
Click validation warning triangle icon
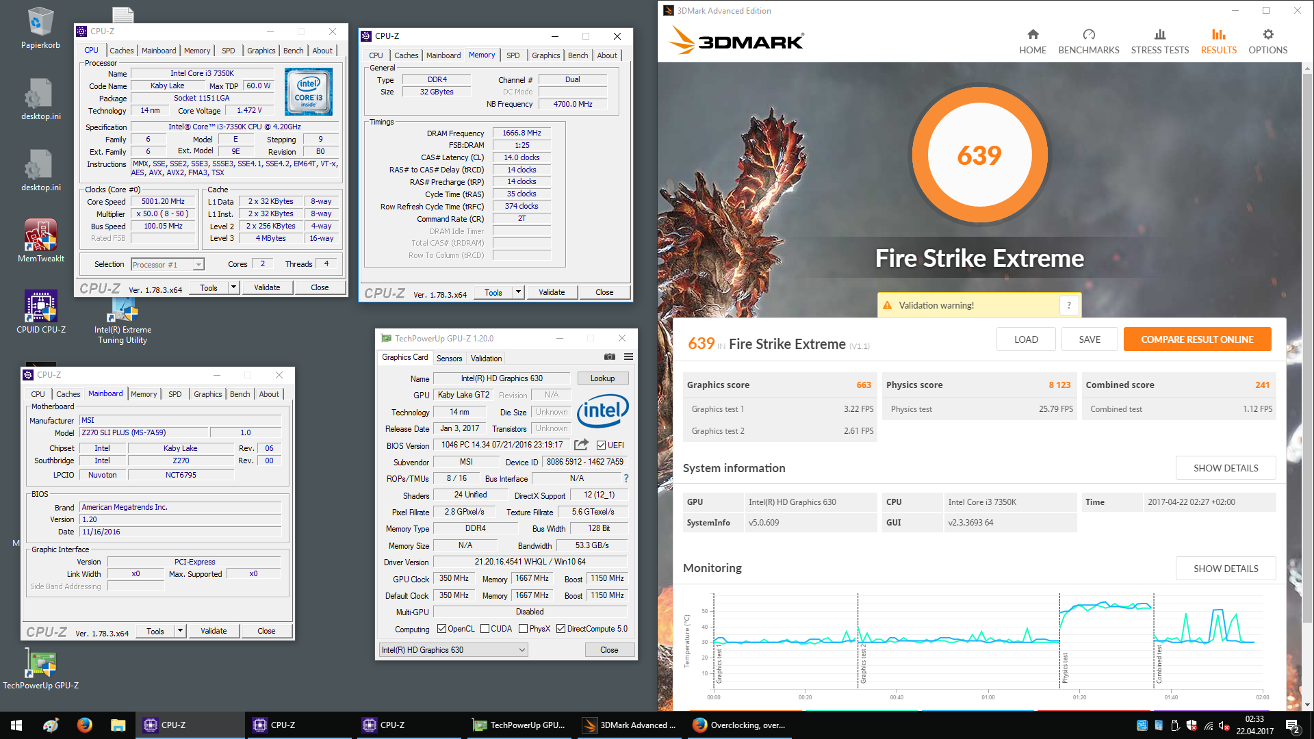point(888,305)
